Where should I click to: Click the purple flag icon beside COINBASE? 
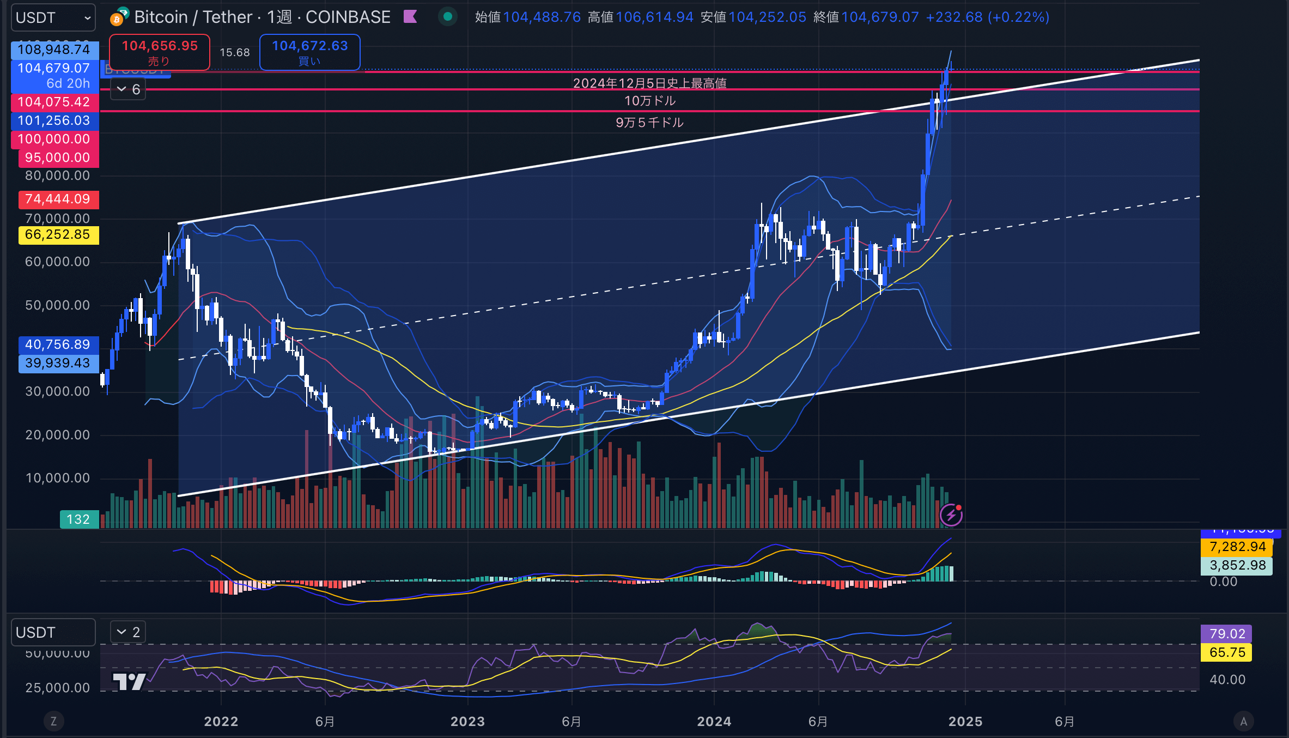(410, 17)
